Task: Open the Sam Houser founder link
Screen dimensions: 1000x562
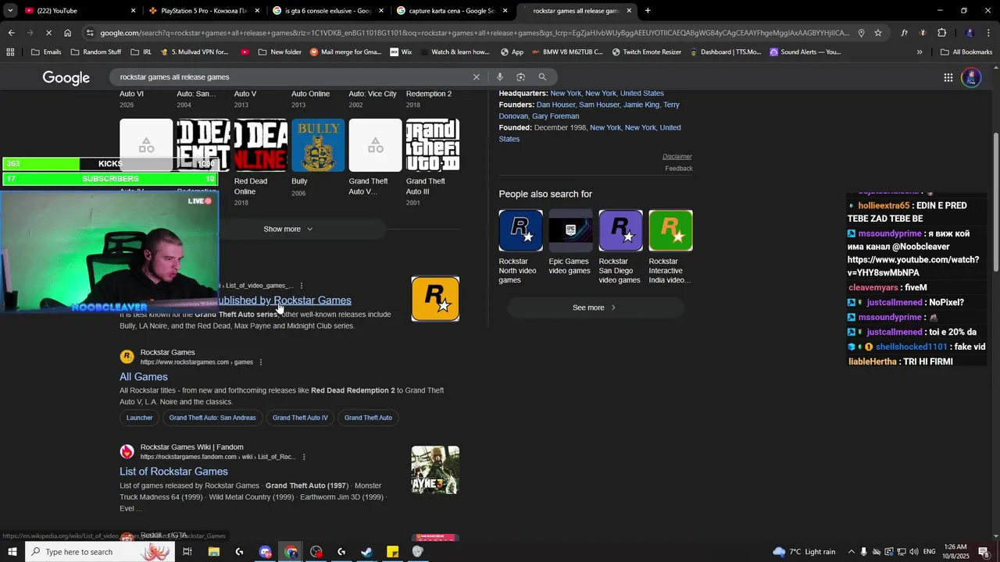Action: coord(600,105)
